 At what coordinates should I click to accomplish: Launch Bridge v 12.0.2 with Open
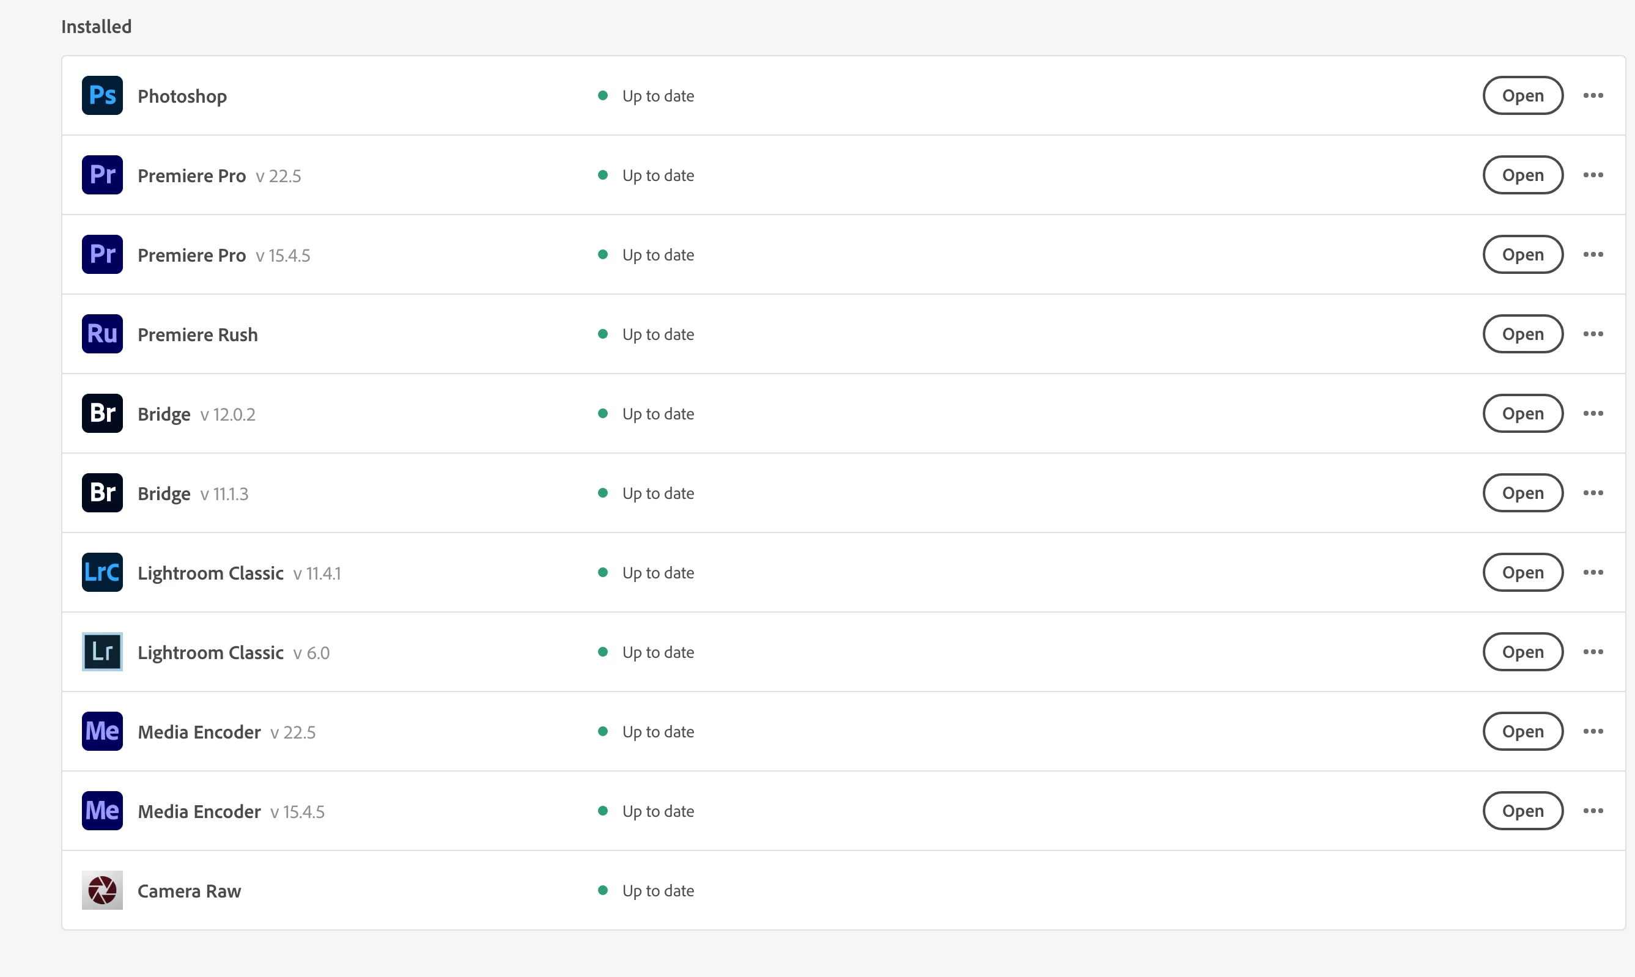pos(1522,413)
